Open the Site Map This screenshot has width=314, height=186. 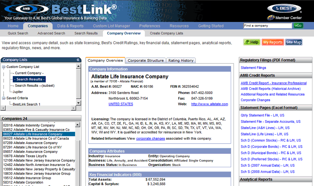(x=294, y=42)
